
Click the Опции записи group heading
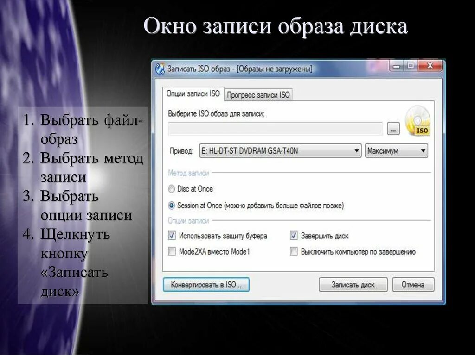(x=188, y=221)
